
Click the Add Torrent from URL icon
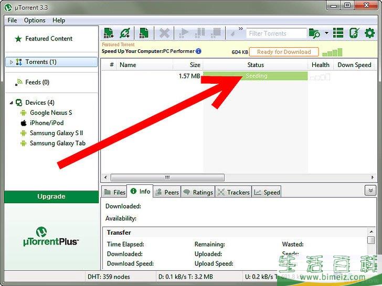(x=125, y=33)
